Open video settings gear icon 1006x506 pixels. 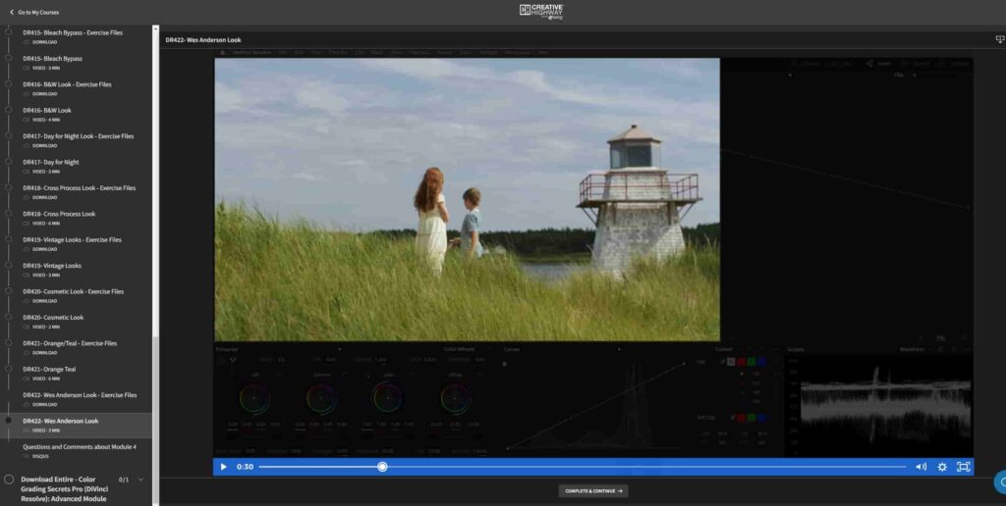pyautogui.click(x=942, y=467)
